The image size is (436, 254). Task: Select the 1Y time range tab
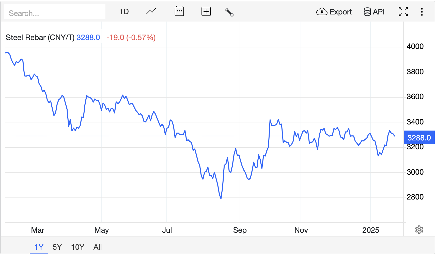(39, 247)
